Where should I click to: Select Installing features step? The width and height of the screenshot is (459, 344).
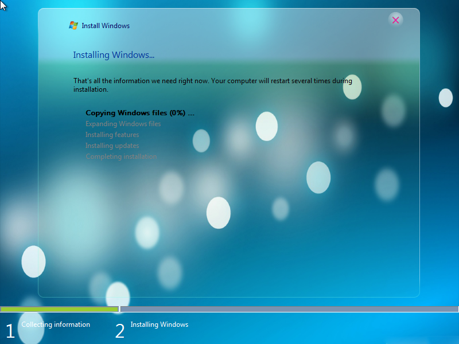[x=112, y=135]
